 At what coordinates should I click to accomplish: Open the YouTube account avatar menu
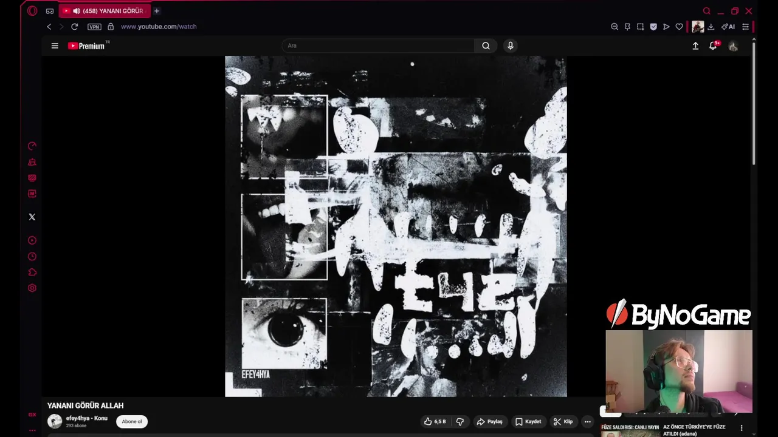[733, 46]
